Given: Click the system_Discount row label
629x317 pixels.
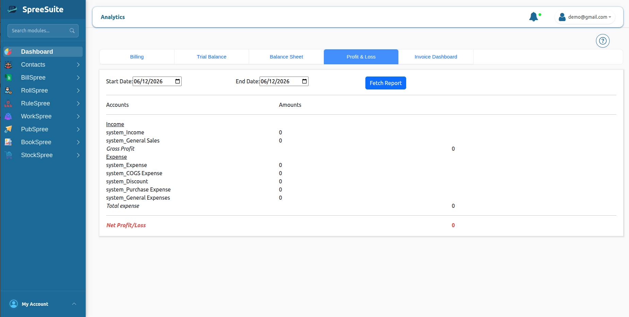Looking at the screenshot, I should (127, 181).
